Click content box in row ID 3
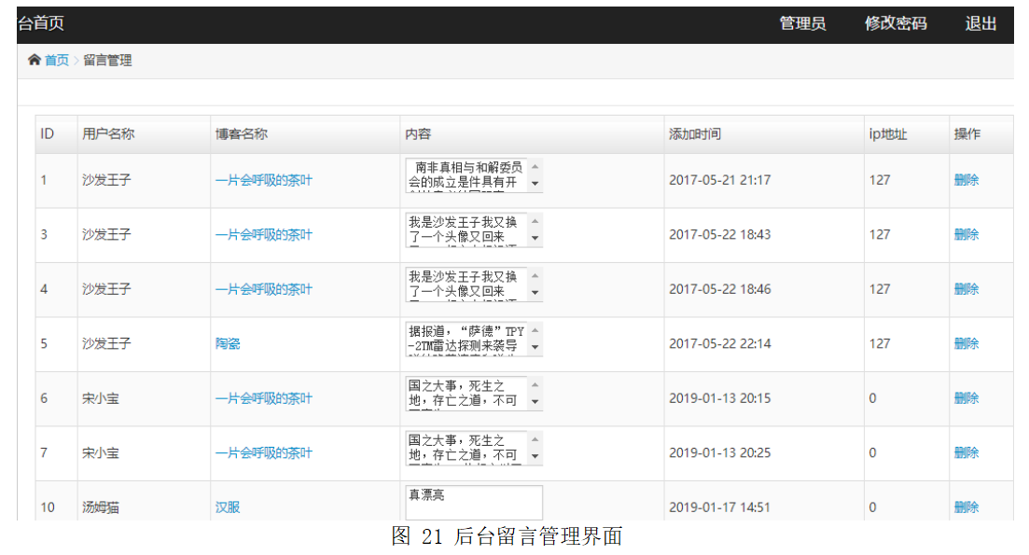Image resolution: width=1029 pixels, height=555 pixels. pos(474,229)
